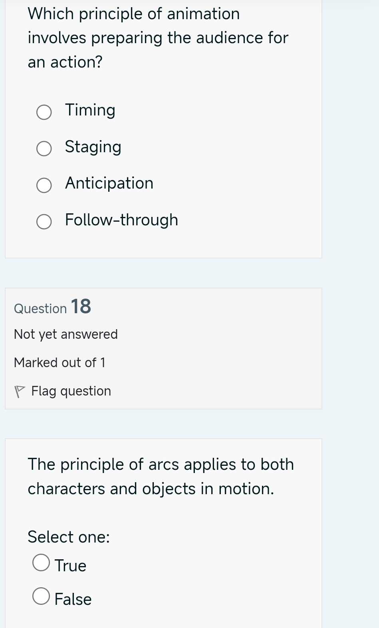Screen dimensions: 379x628
Task: Select the Staging answer option
Action: pyautogui.click(x=44, y=149)
